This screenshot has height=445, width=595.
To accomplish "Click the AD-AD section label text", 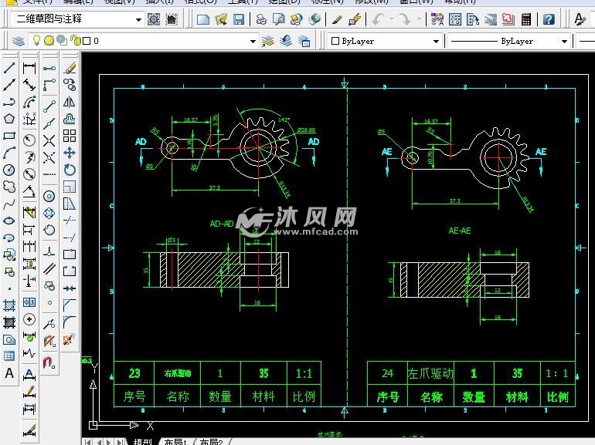I will (222, 224).
